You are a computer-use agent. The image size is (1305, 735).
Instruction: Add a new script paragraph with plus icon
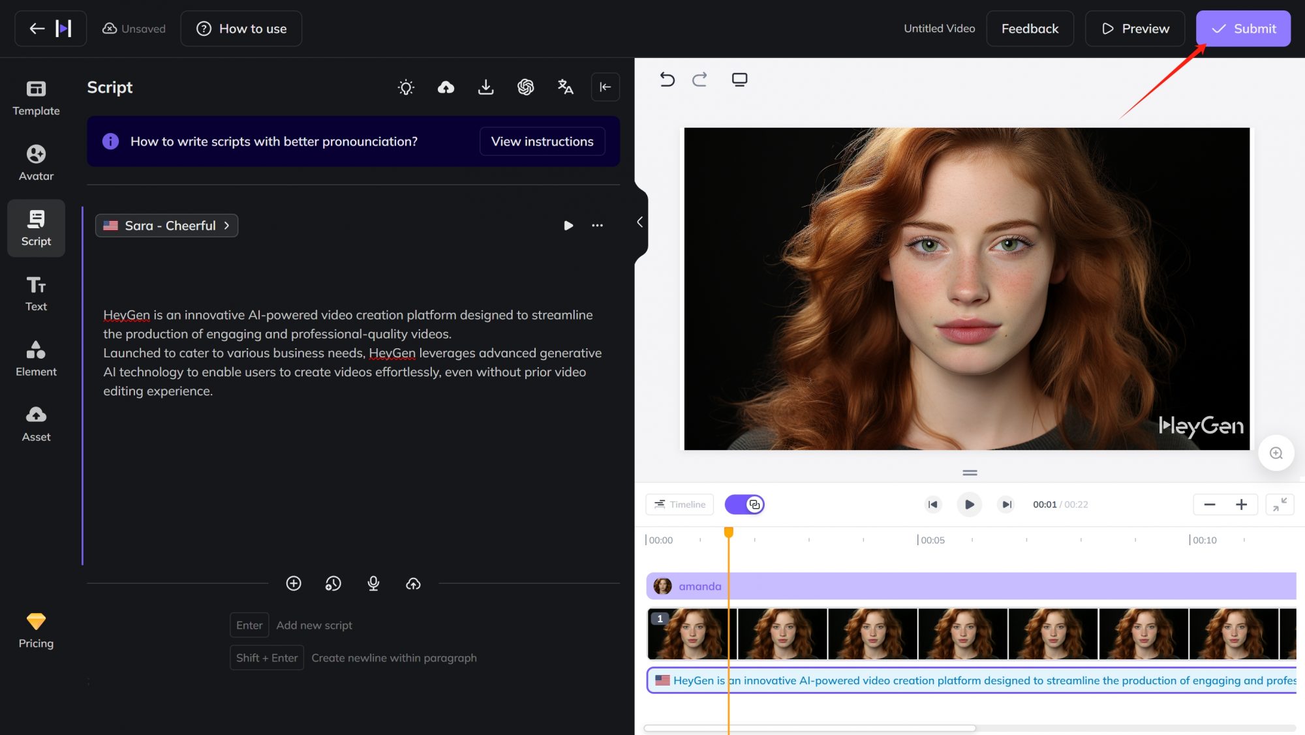click(x=294, y=584)
